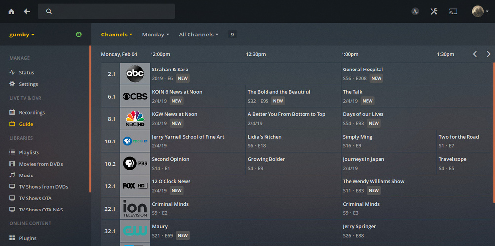Select KGW News at Noon
The image size is (495, 246).
point(197,119)
